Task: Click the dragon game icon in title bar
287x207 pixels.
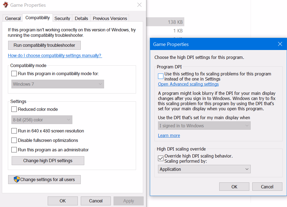Action: click(6, 5)
